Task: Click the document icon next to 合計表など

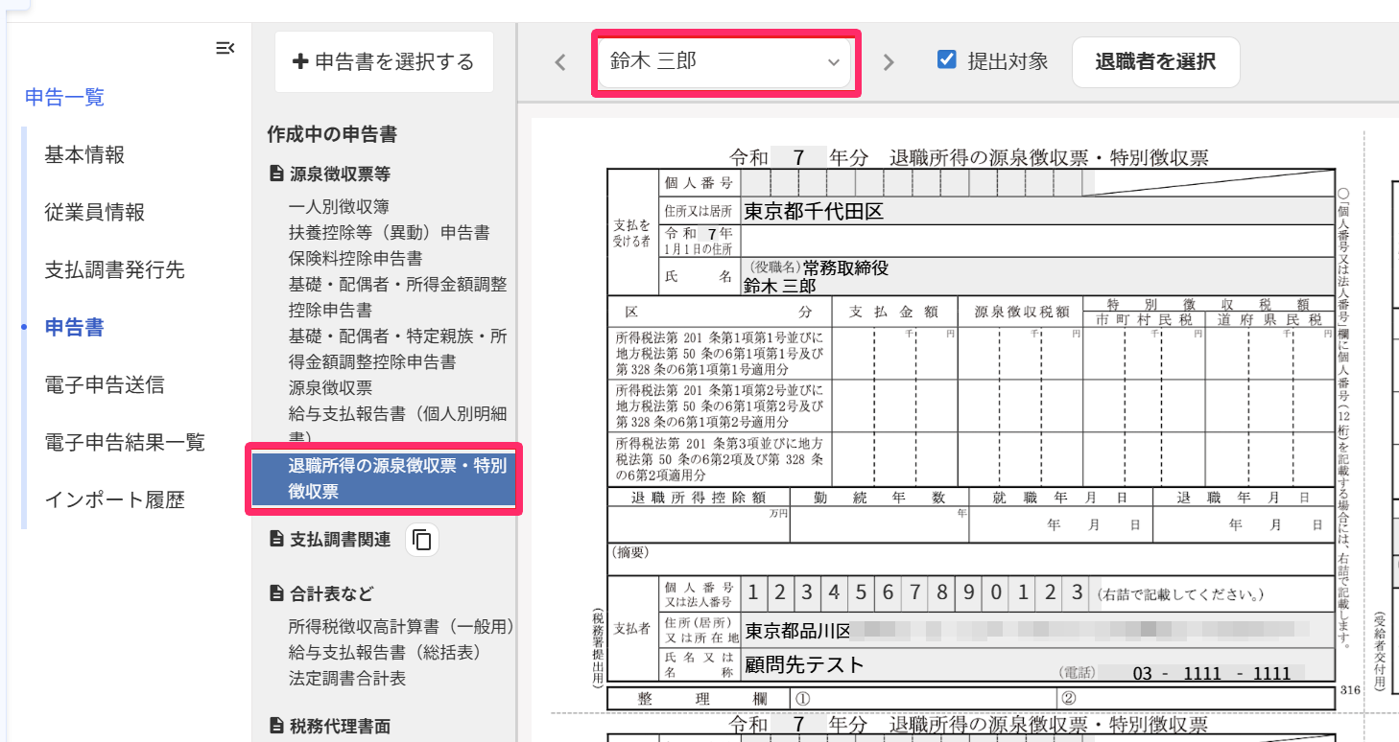Action: [276, 593]
